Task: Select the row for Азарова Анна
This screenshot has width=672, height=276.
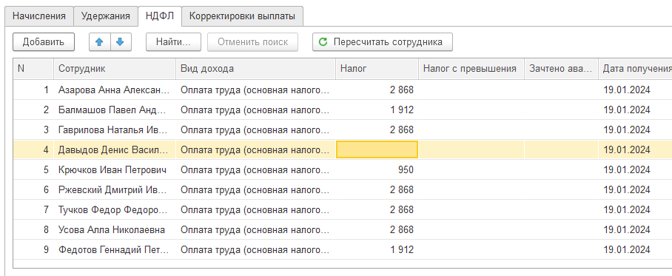Action: (x=343, y=90)
